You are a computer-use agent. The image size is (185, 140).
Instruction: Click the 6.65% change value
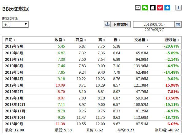point(173,124)
